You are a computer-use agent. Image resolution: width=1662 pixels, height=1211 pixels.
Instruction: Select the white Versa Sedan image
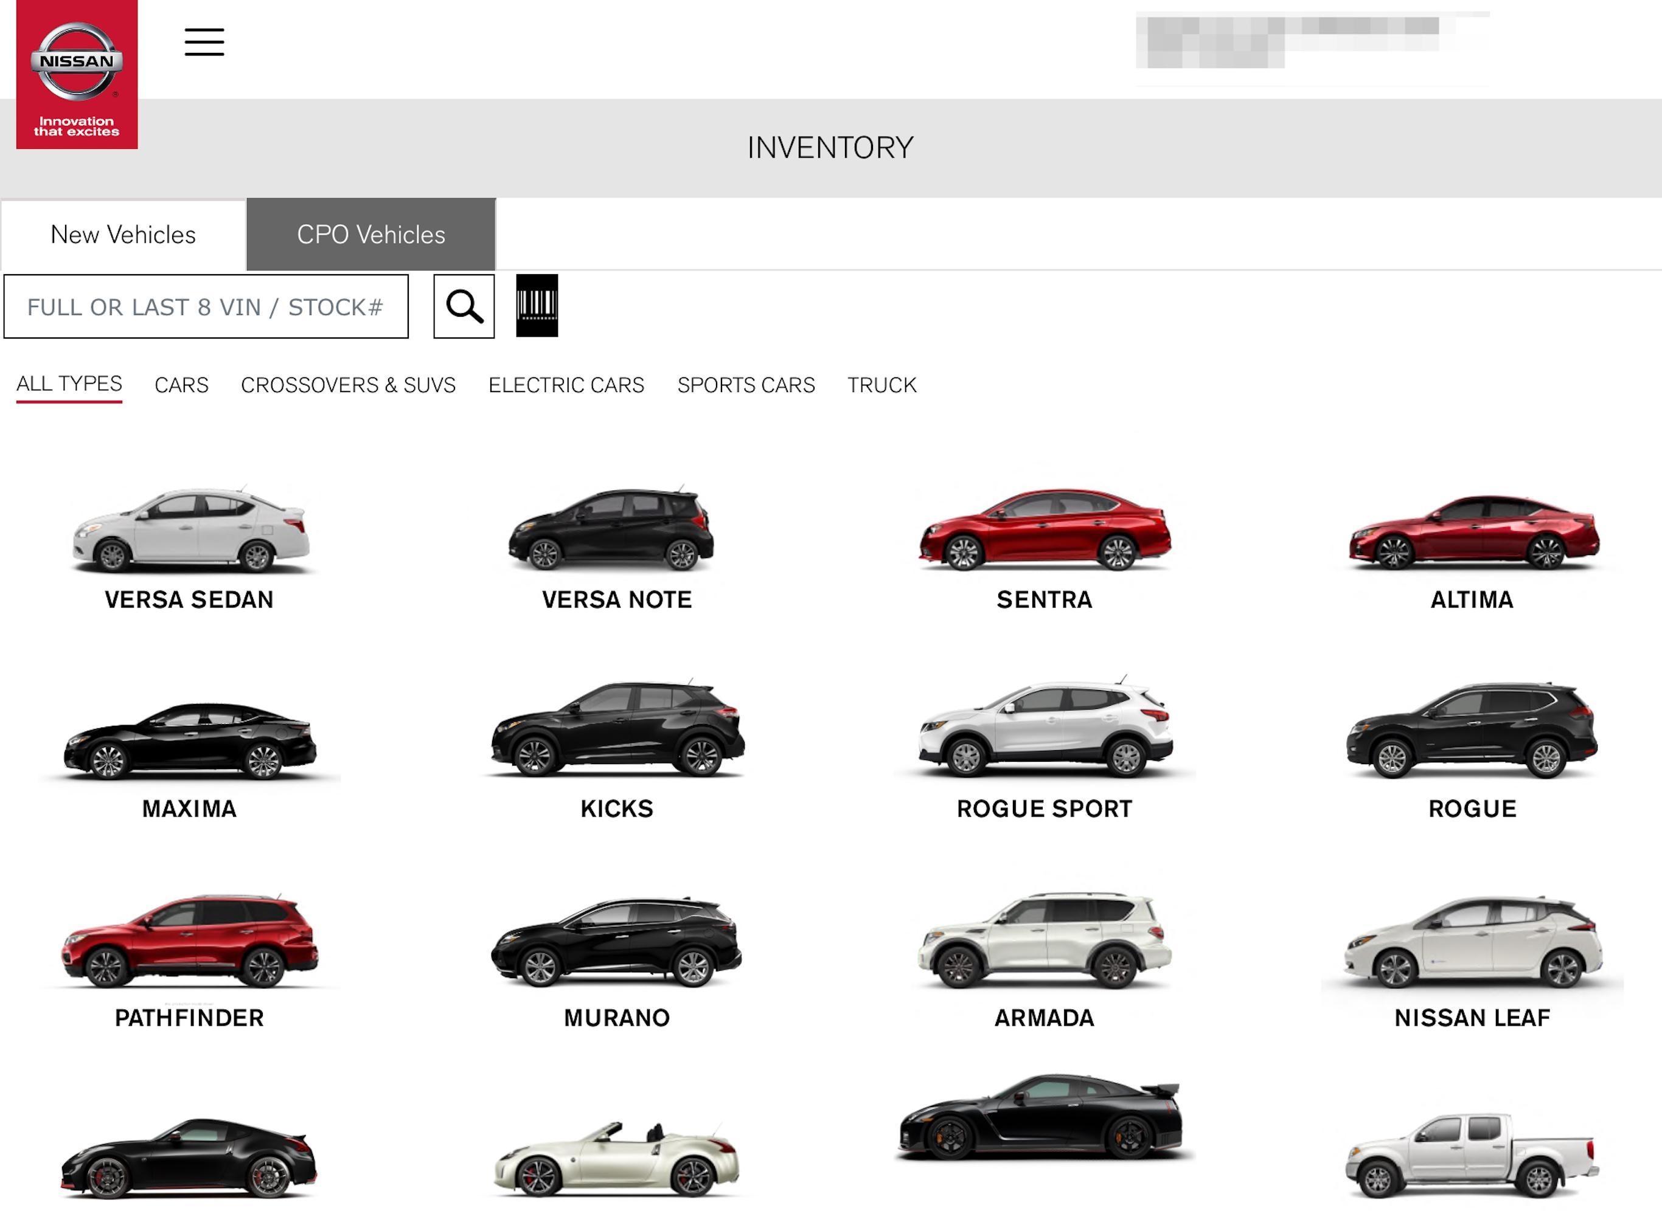(x=190, y=528)
